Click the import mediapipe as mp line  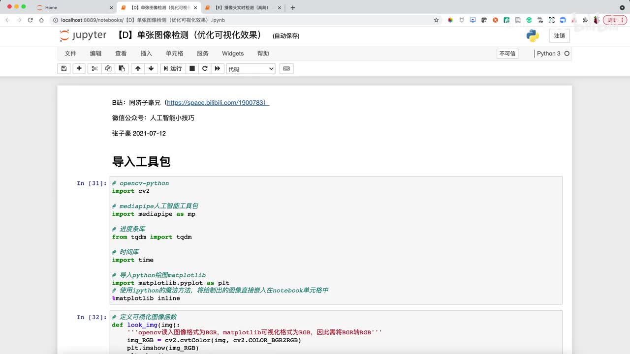[154, 214]
